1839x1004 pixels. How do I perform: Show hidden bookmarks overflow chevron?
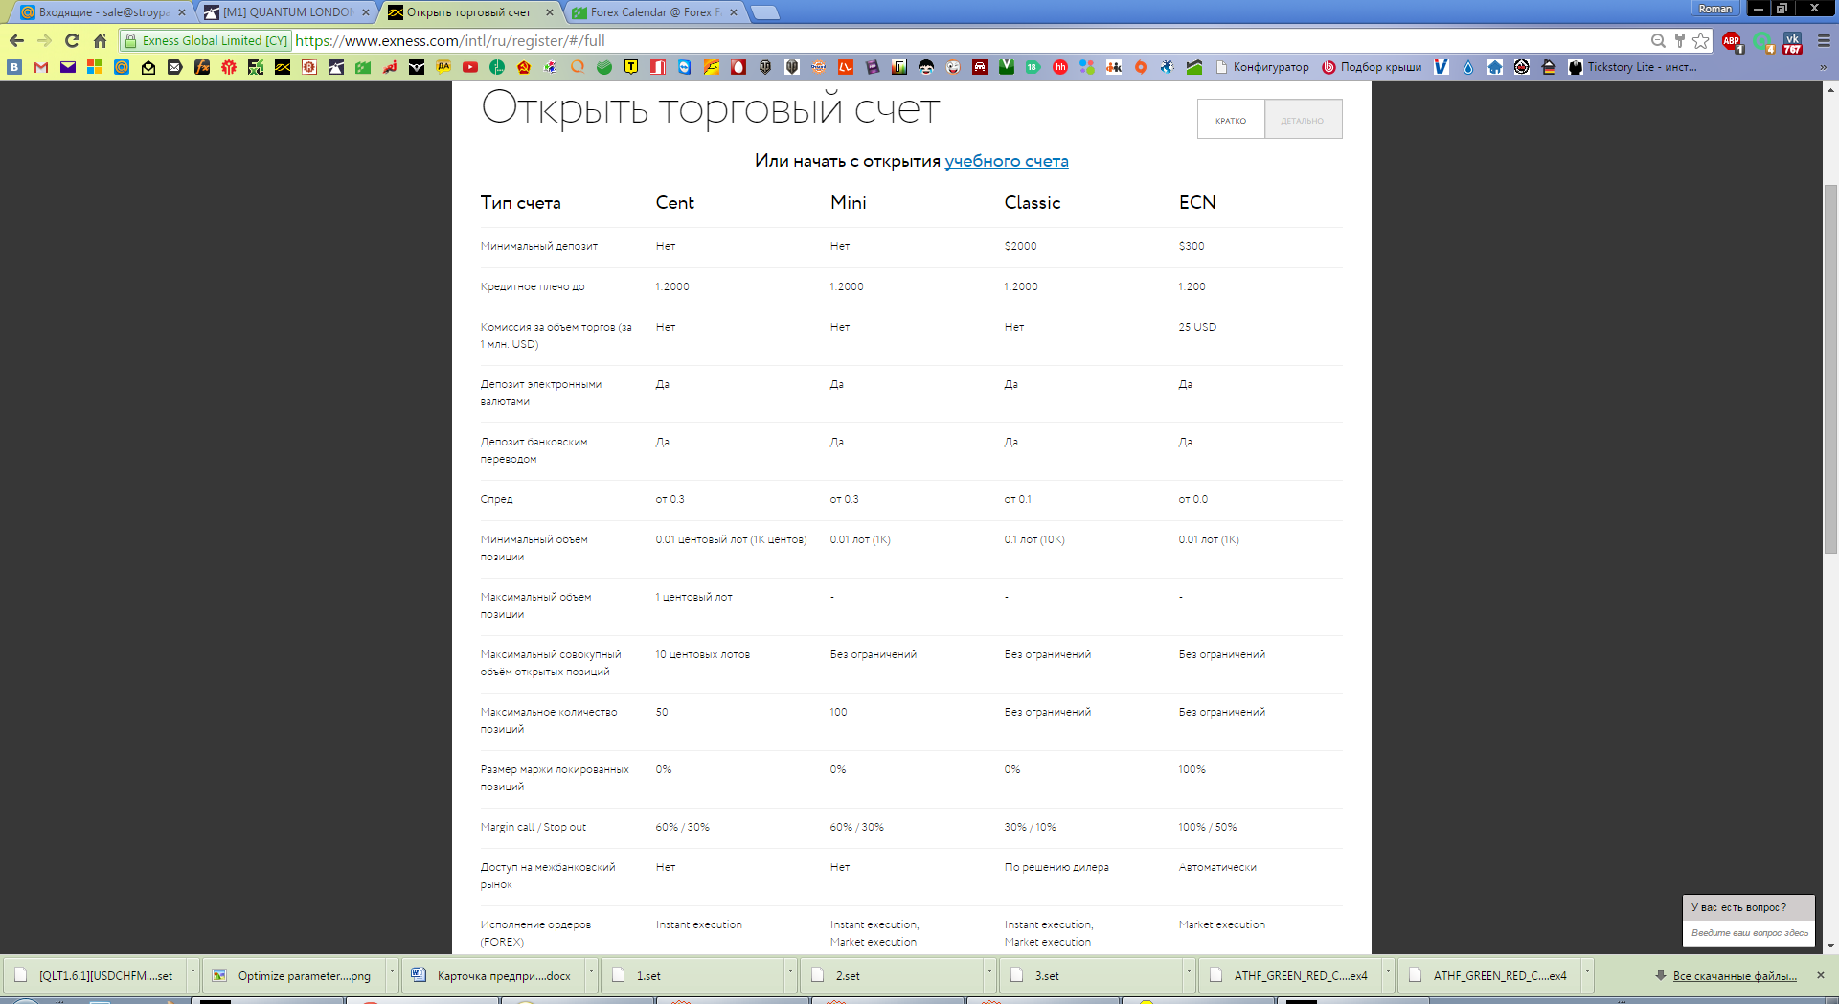click(1824, 67)
